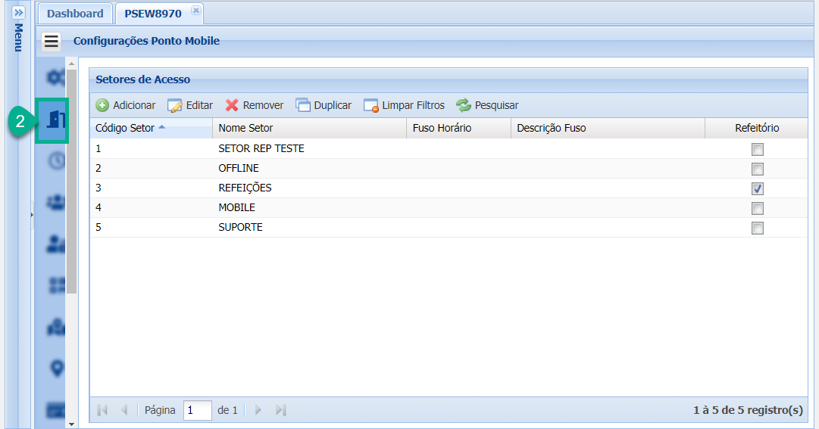This screenshot has height=429, width=819.
Task: Toggle Refeitório checkbox for MOBILE
Action: tap(758, 208)
